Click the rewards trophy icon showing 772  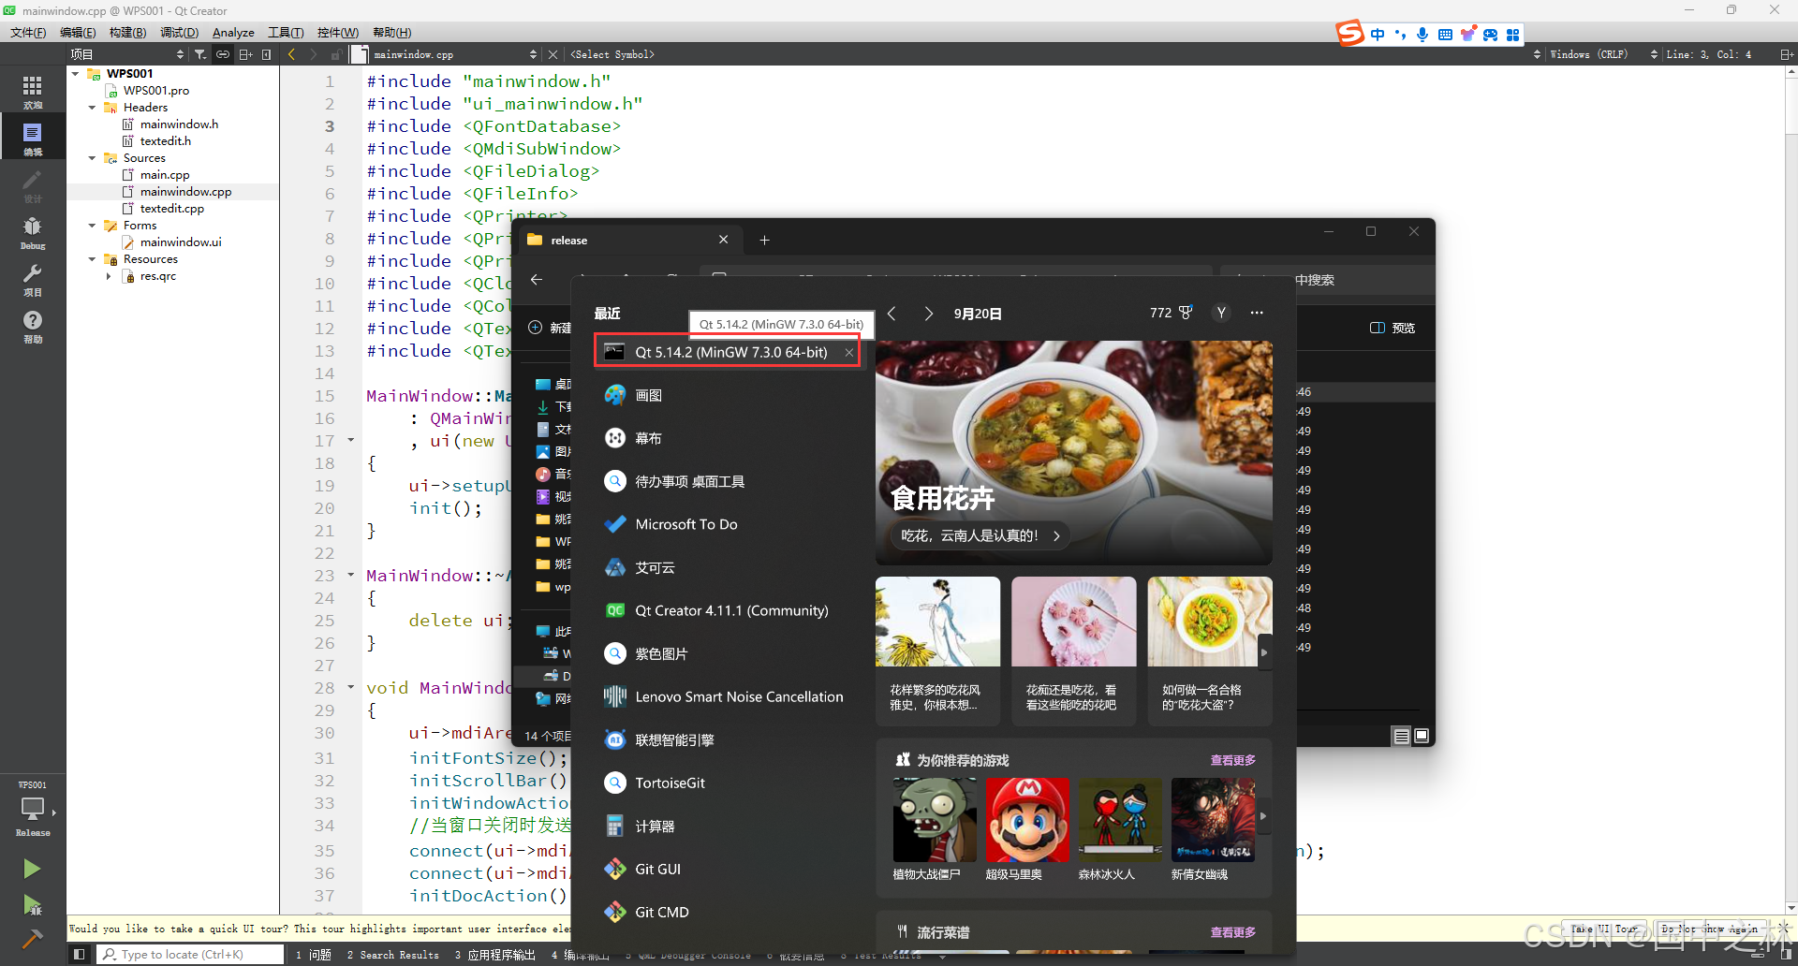[1185, 313]
